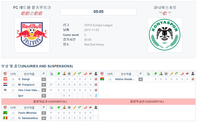Click the green substitution-in arrow icon in Salzburg injuries header
The width and height of the screenshot is (197, 123).
80,74
